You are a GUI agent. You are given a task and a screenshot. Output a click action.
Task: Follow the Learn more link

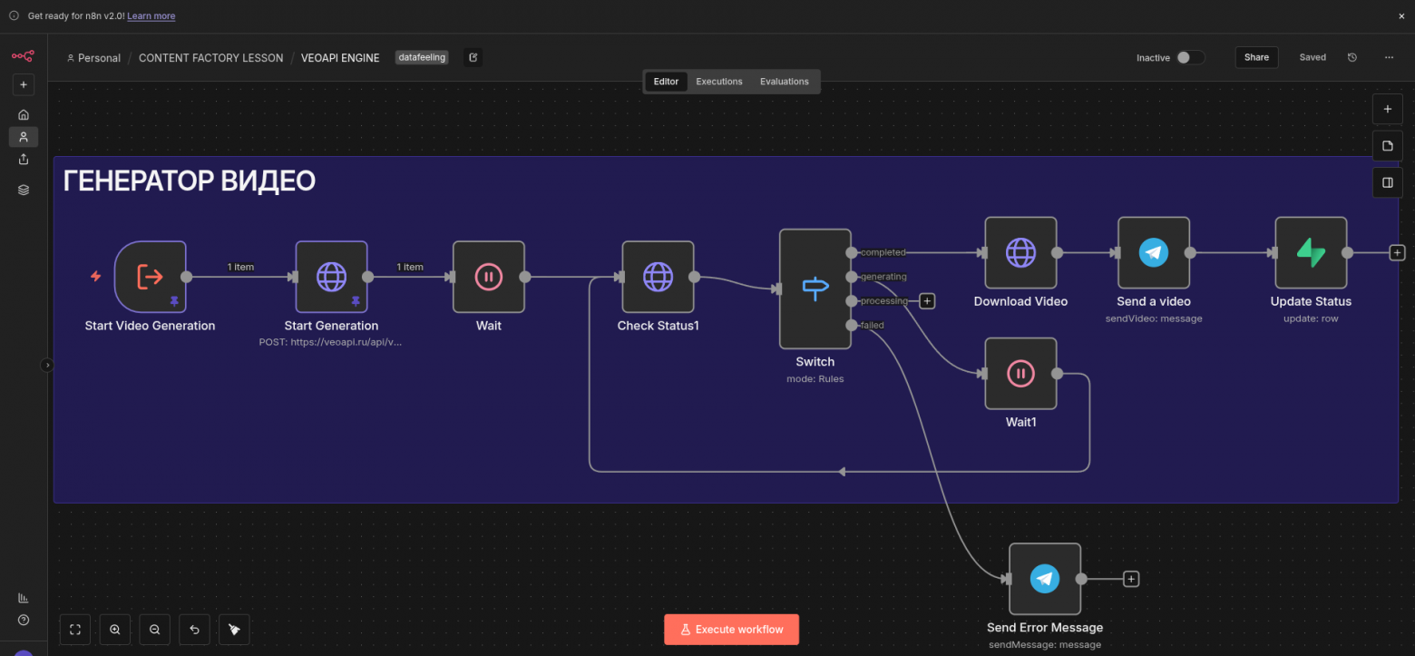(151, 16)
